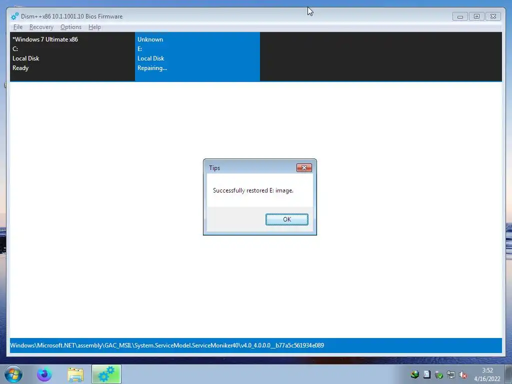Open the Recovery menu
This screenshot has width=512, height=384.
[41, 27]
